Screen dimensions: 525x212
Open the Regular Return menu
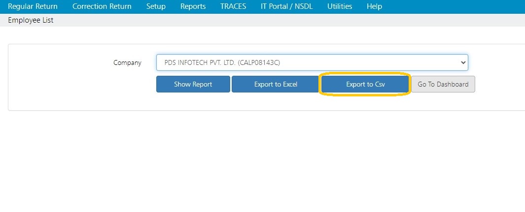pyautogui.click(x=33, y=6)
